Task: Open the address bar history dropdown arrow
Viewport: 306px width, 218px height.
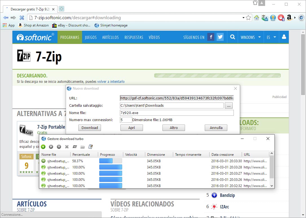Action: 243,18
